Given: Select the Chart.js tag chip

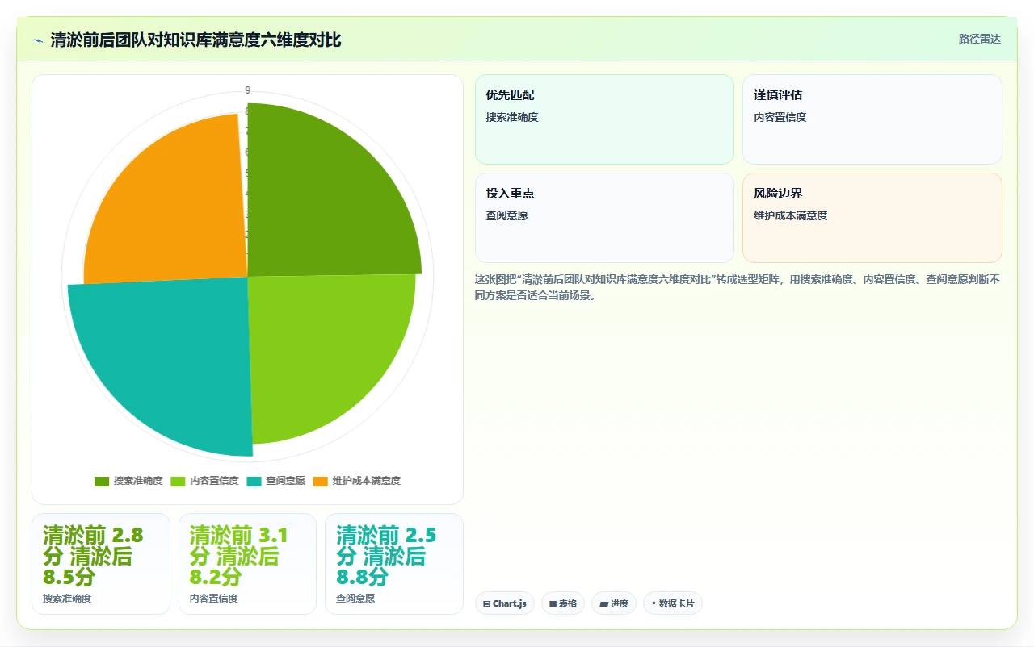Looking at the screenshot, I should tap(505, 603).
